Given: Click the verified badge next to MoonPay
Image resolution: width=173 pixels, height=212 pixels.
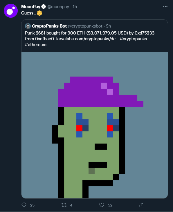Looking at the screenshot, I should [44, 7].
